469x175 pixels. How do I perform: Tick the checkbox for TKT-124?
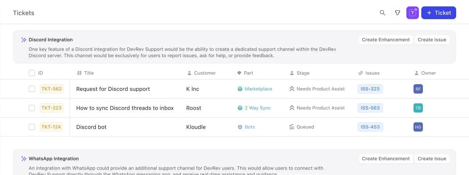pyautogui.click(x=32, y=127)
